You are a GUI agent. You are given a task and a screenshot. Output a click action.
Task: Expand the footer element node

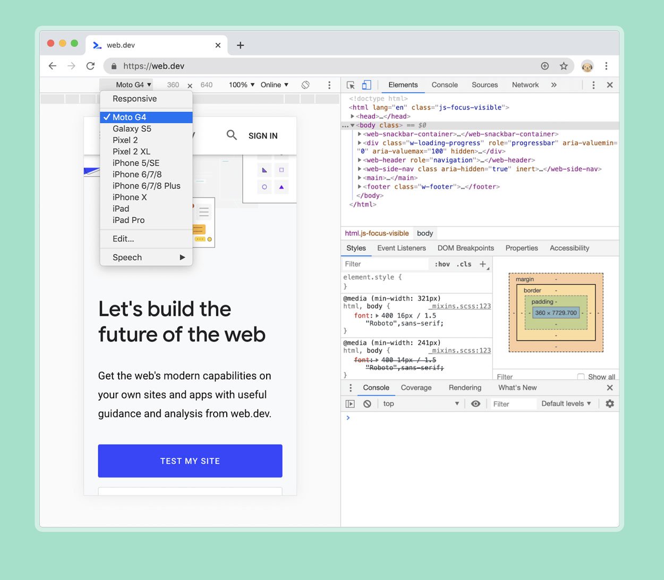360,187
